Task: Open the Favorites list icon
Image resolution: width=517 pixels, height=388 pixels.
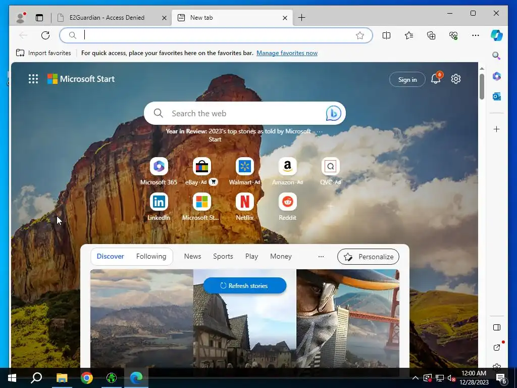Action: tap(409, 35)
